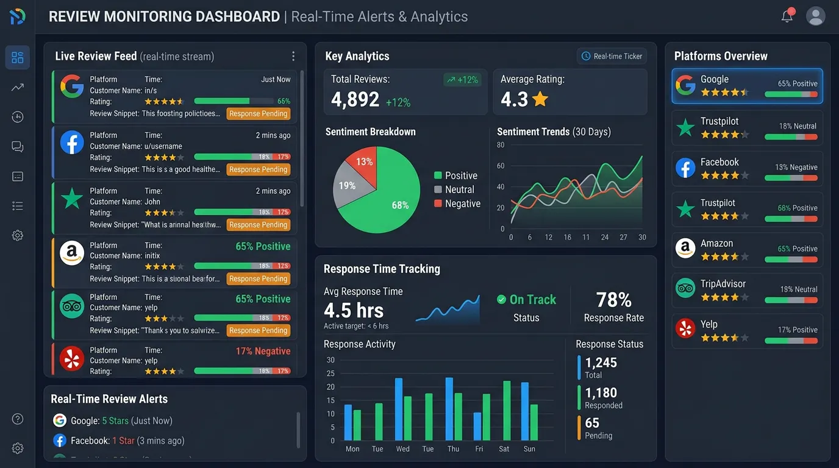
Task: Select the Trustpilot 18% Neutral card
Action: [747, 127]
